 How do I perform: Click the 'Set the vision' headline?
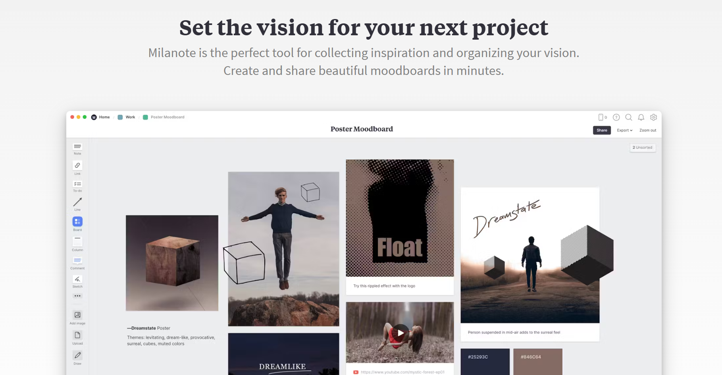coord(364,28)
